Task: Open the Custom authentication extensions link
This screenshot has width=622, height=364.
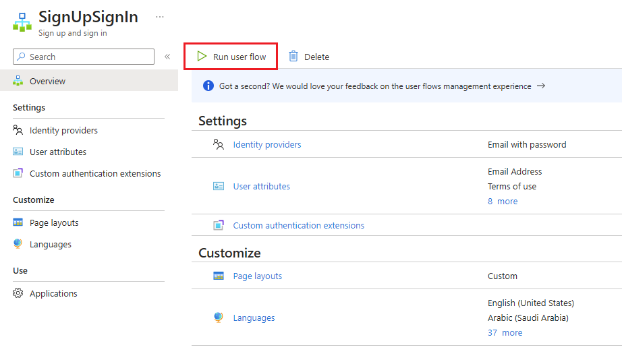Action: tap(298, 225)
